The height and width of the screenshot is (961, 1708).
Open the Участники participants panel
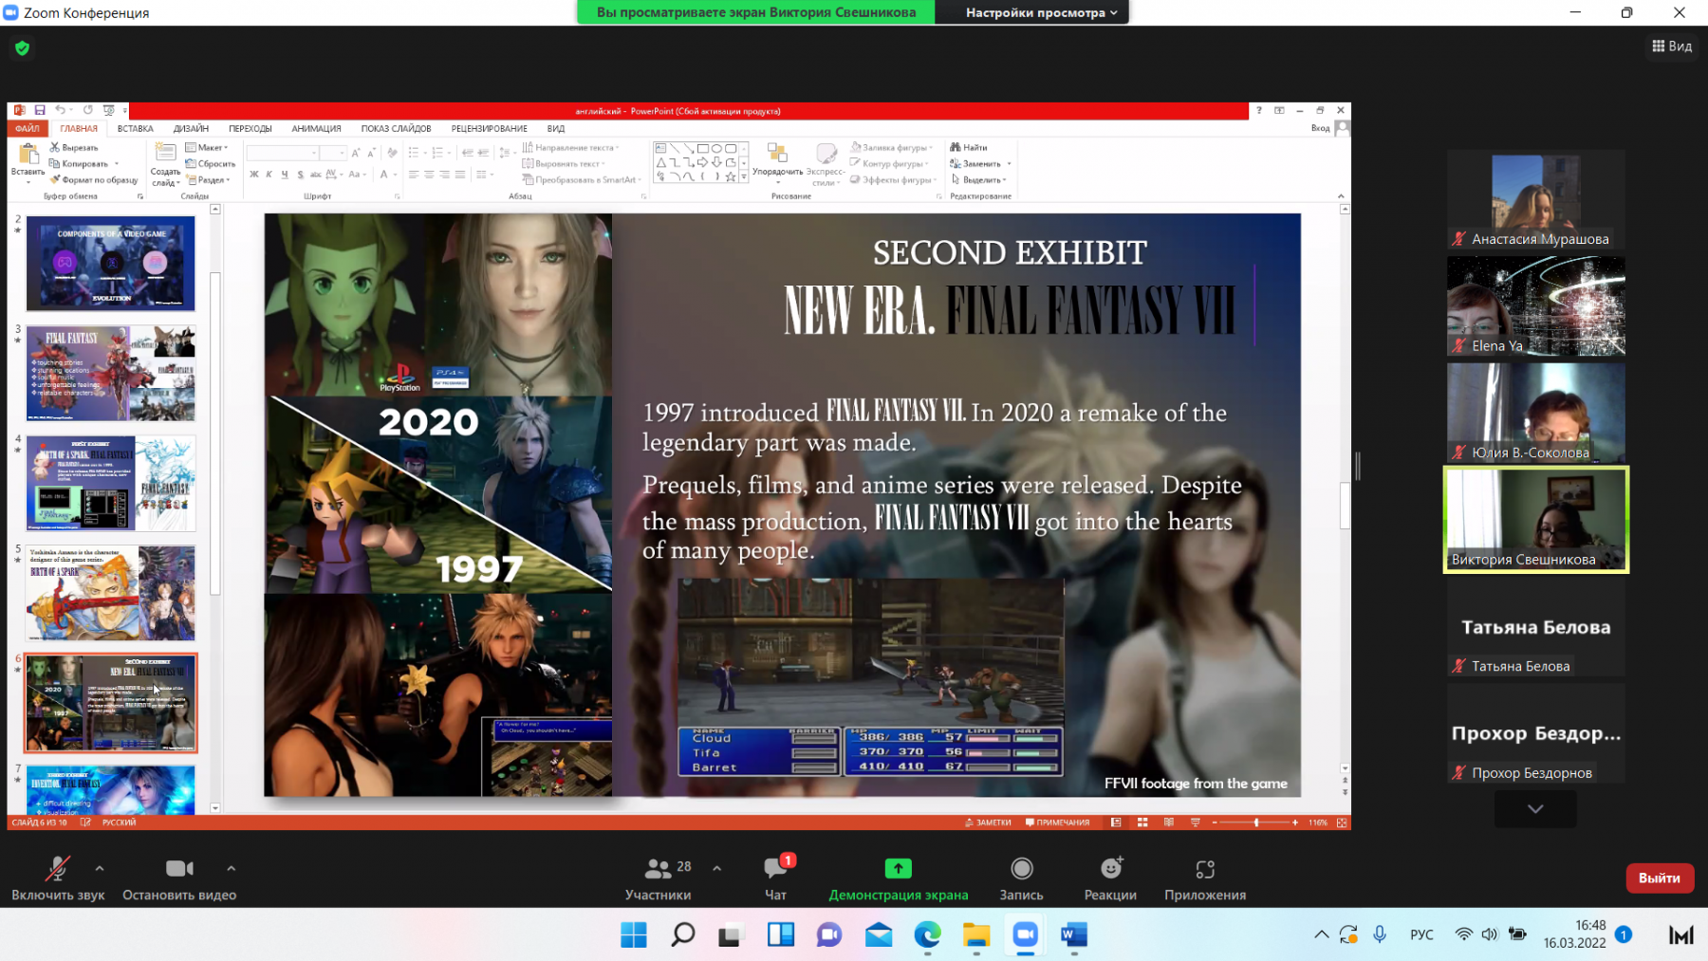pyautogui.click(x=658, y=878)
